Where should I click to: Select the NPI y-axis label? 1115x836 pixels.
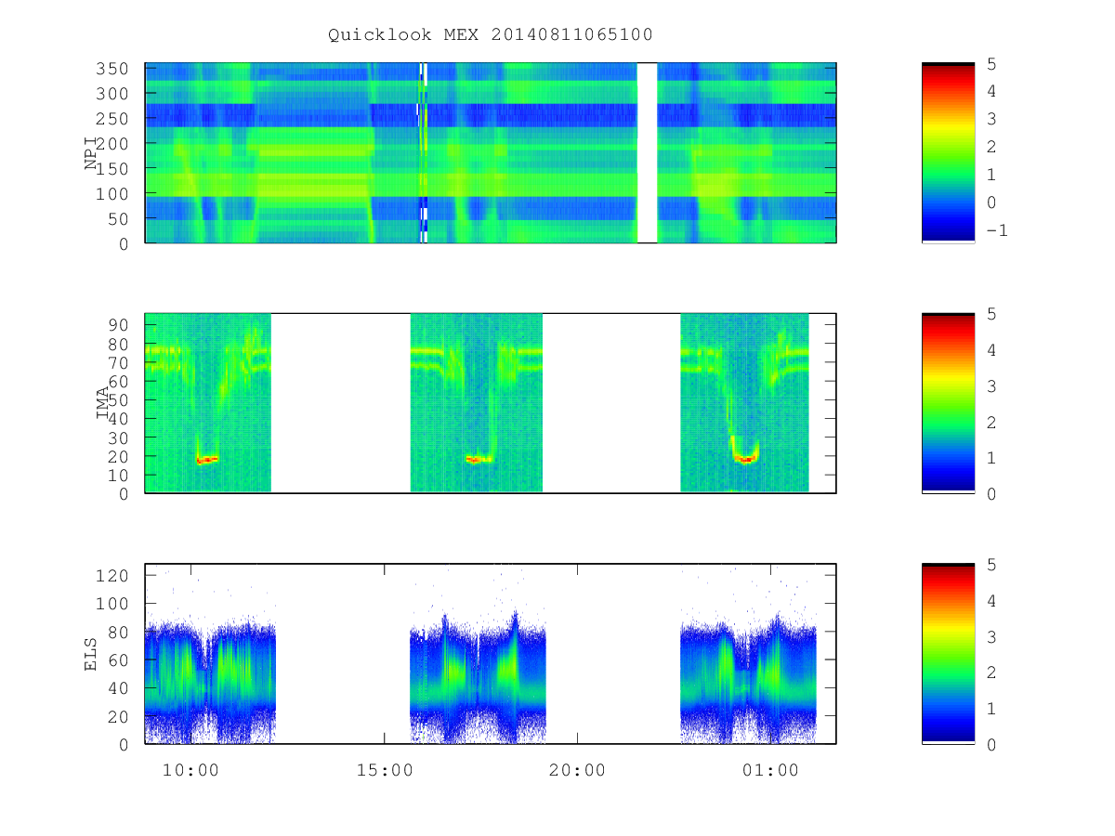(91, 152)
